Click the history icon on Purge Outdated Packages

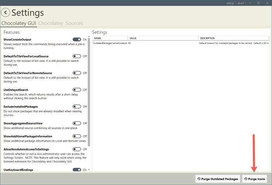pos(199,179)
